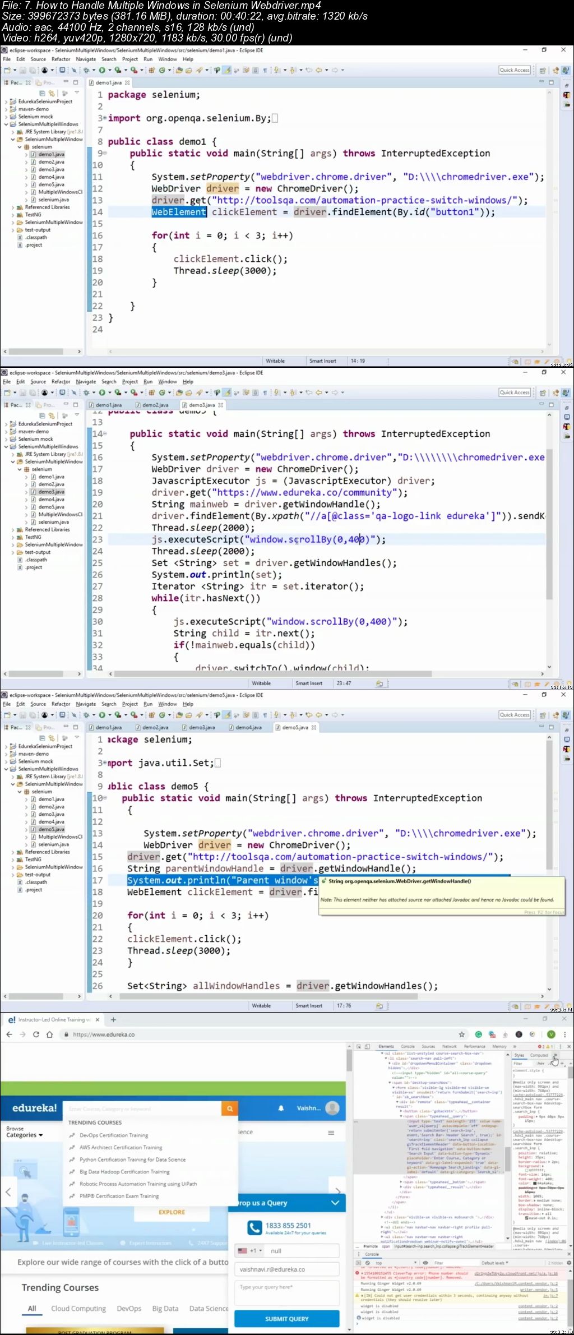This screenshot has height=1335, width=574.
Task: Collapse the Drop us a Query panel
Action: [335, 1203]
